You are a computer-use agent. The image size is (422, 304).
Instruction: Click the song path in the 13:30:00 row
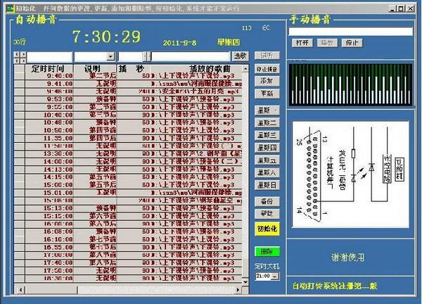click(x=196, y=153)
